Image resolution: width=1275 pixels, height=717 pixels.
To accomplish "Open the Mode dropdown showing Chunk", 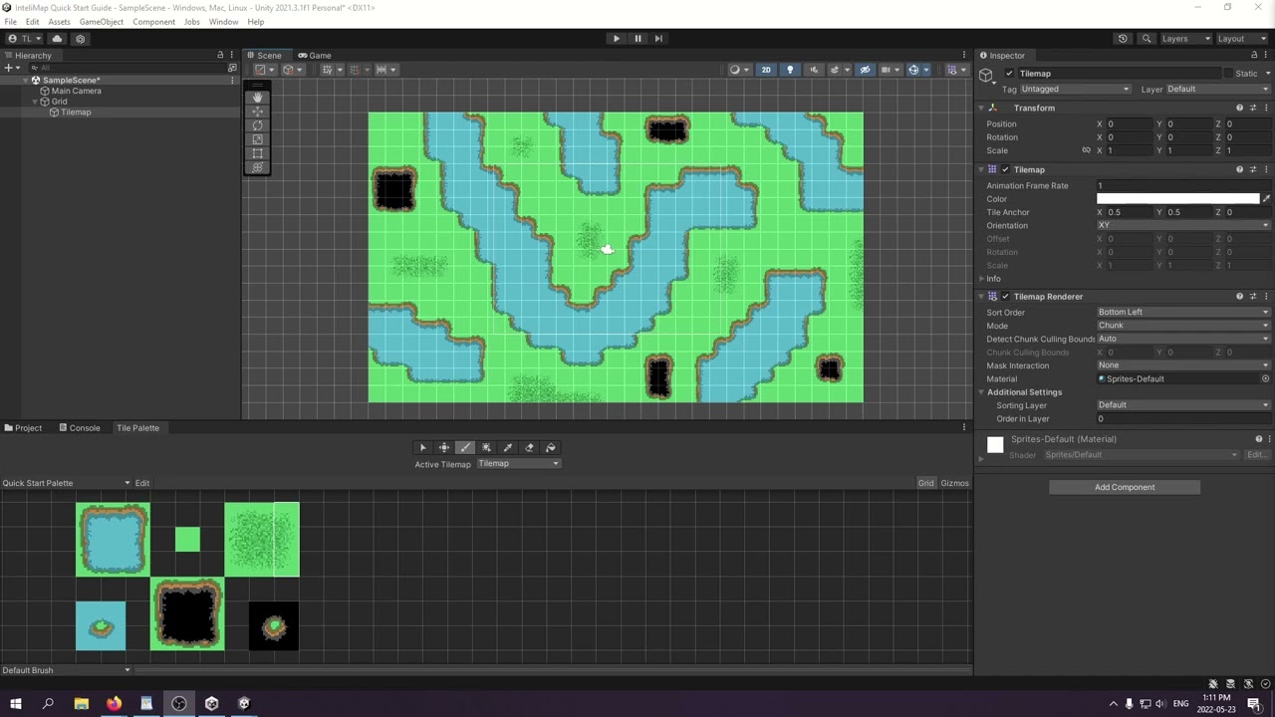I will point(1183,326).
